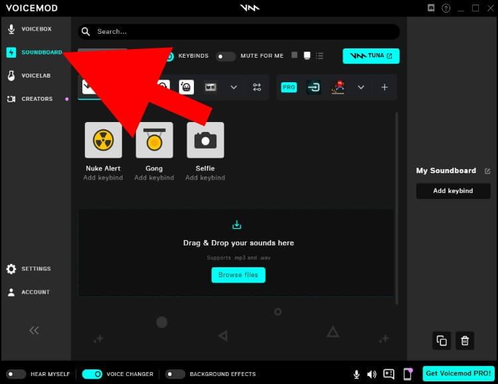Viewport: 498px width, 384px height.
Task: Open the feedback chat icon
Action: 388,374
